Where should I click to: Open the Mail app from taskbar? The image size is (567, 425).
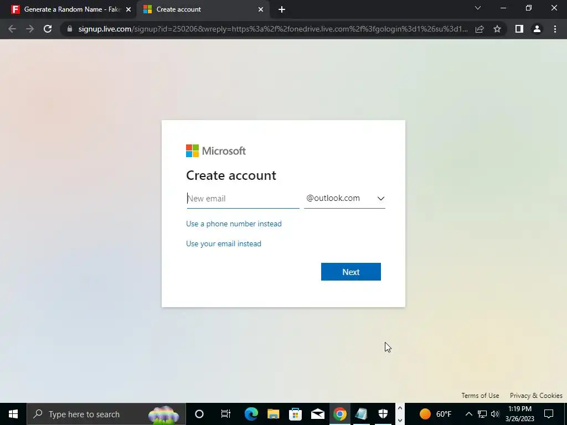coord(317,414)
